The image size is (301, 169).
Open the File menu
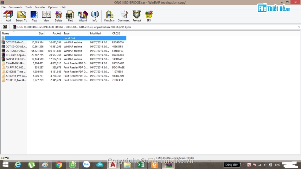coord(3,7)
